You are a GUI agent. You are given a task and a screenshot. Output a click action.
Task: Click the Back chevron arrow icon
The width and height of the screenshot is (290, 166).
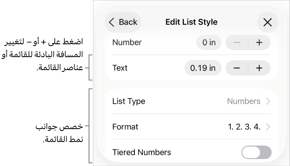coord(112,22)
